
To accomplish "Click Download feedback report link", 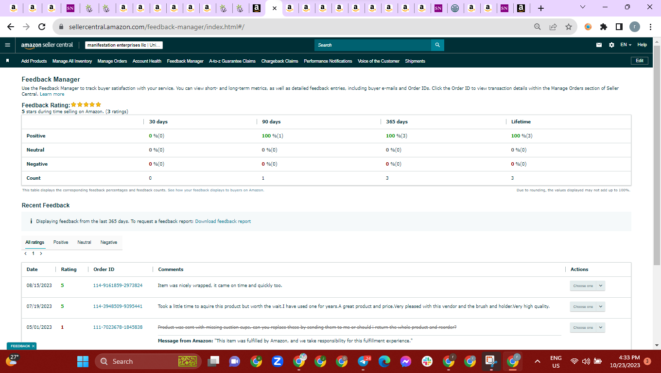I will point(223,221).
